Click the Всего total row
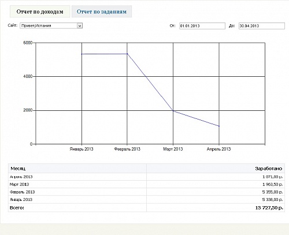Image resolution: width=289 pixels, height=235 pixels. 146,208
